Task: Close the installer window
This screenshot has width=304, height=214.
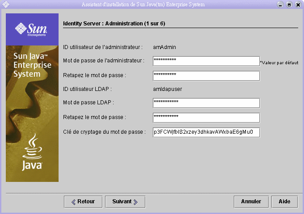Action: pos(298,4)
